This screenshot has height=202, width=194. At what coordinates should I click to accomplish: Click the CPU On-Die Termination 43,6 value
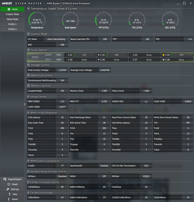point(146,166)
